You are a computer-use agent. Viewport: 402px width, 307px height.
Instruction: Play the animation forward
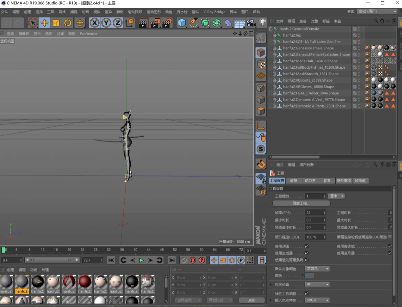pos(141,260)
